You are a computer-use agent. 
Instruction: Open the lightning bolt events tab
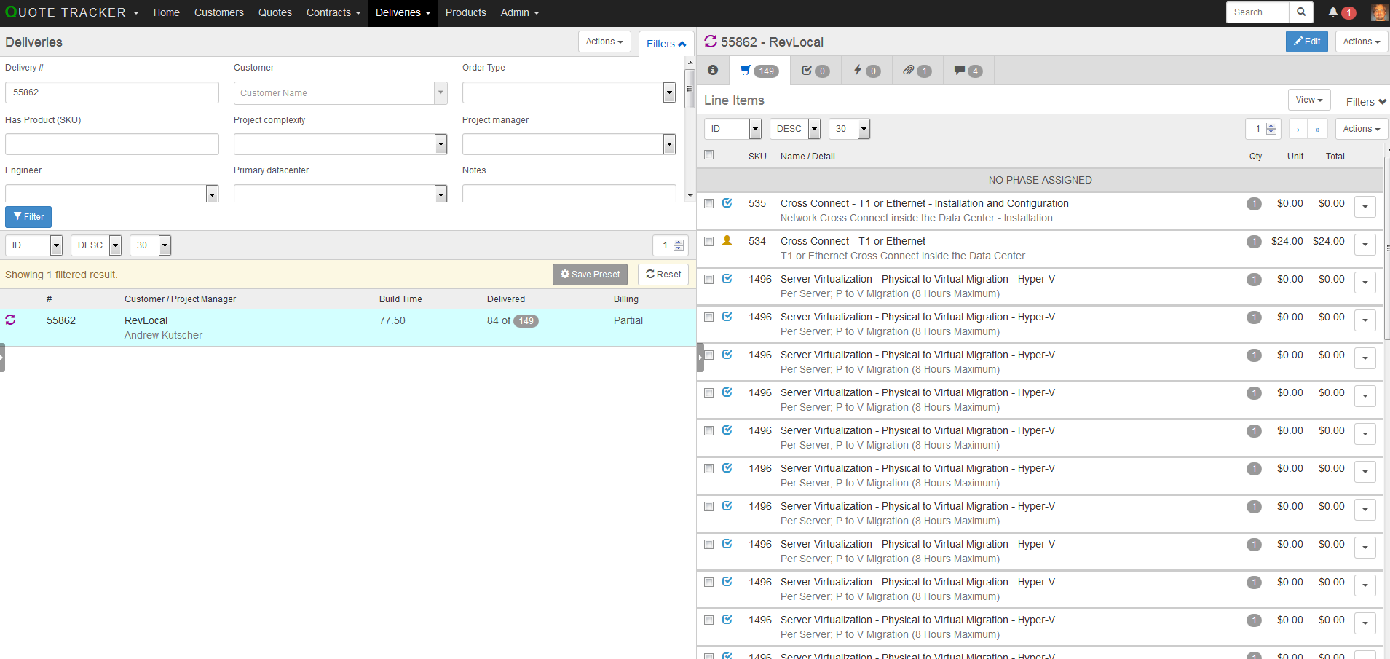click(866, 71)
